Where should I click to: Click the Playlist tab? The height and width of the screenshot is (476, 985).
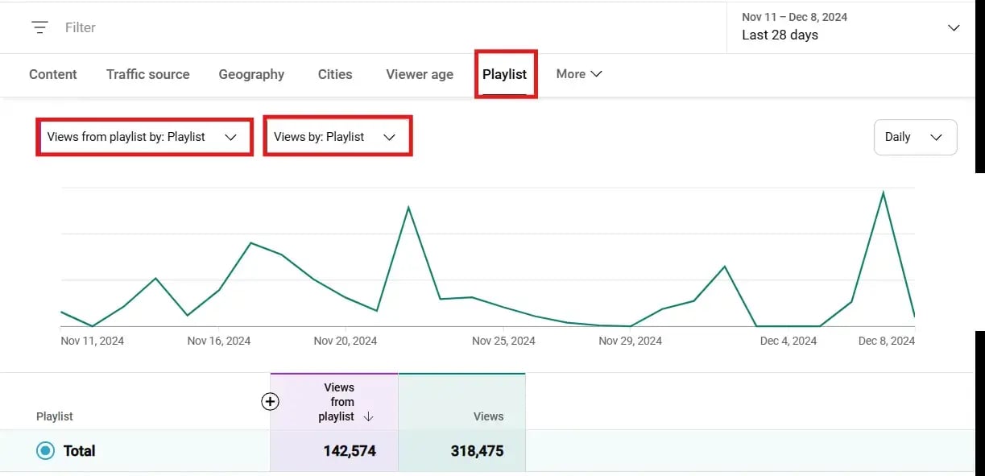(505, 74)
